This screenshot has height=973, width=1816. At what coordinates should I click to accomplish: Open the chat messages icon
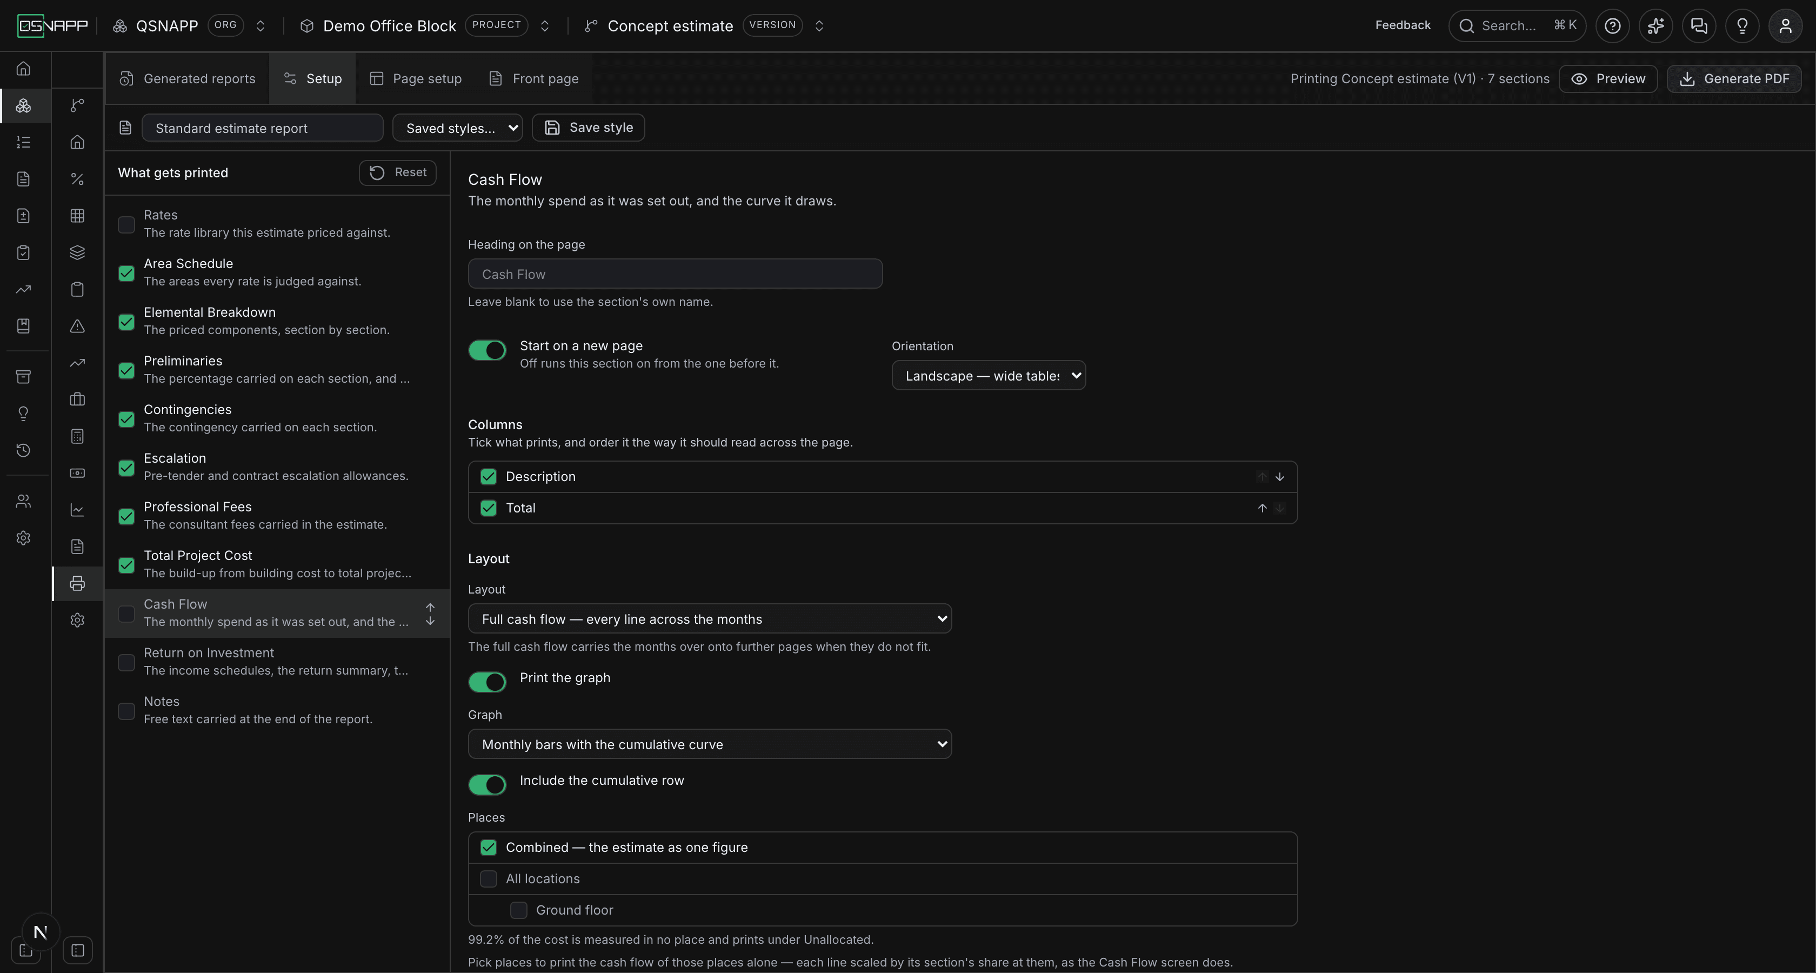coord(1699,26)
